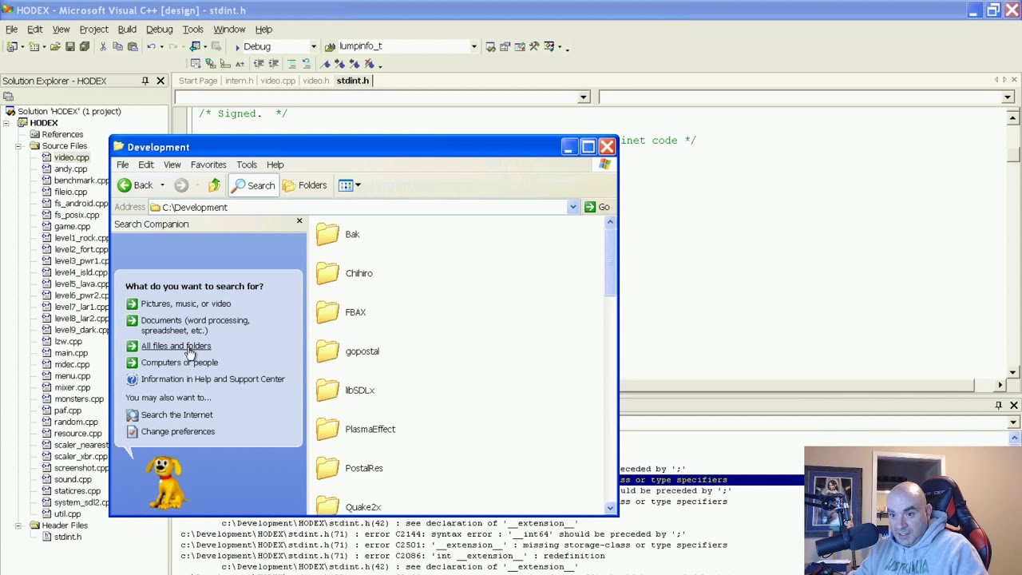Open the PlasmaEffect folder icon

(x=327, y=430)
